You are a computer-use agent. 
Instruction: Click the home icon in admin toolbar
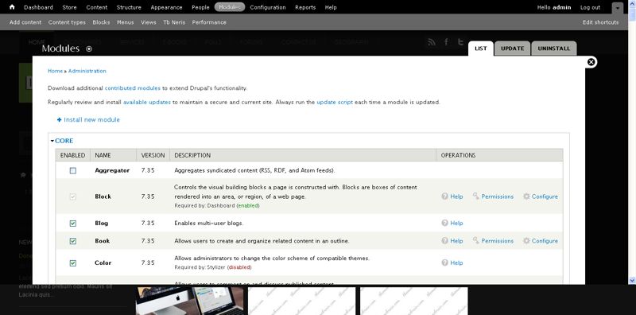(x=12, y=7)
